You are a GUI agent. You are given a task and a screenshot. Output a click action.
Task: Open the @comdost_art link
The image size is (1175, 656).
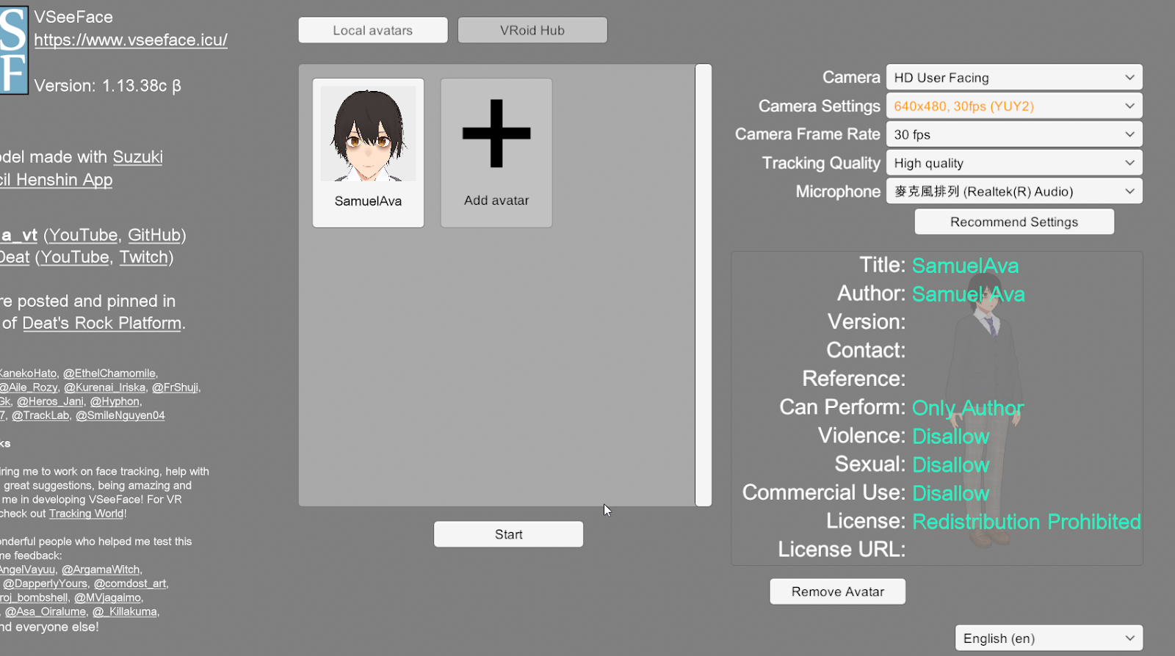pos(130,583)
